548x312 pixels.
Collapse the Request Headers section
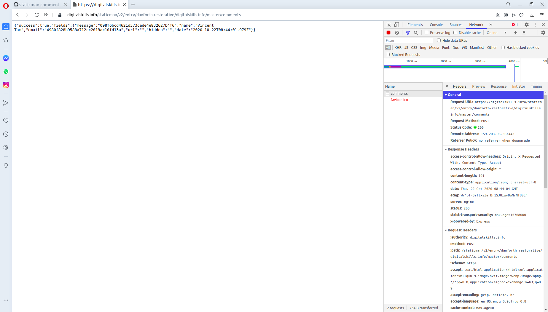click(x=446, y=230)
